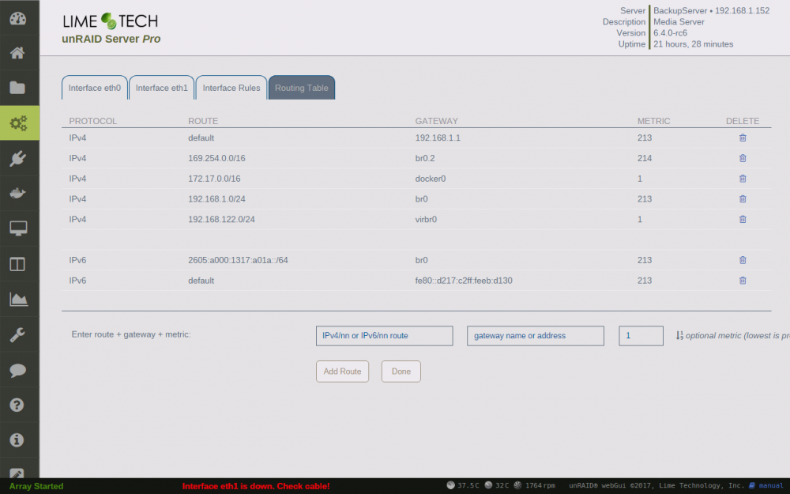Screen dimensions: 790x494
Task: Select gateway value 192.168.1.1
Action: (x=438, y=138)
